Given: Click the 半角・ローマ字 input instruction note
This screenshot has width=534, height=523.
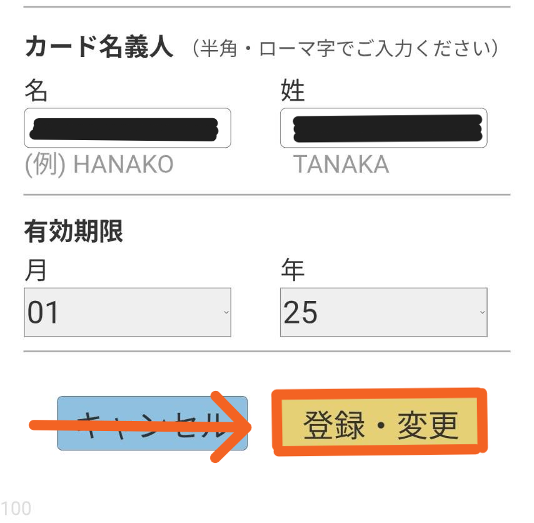Looking at the screenshot, I should [346, 48].
